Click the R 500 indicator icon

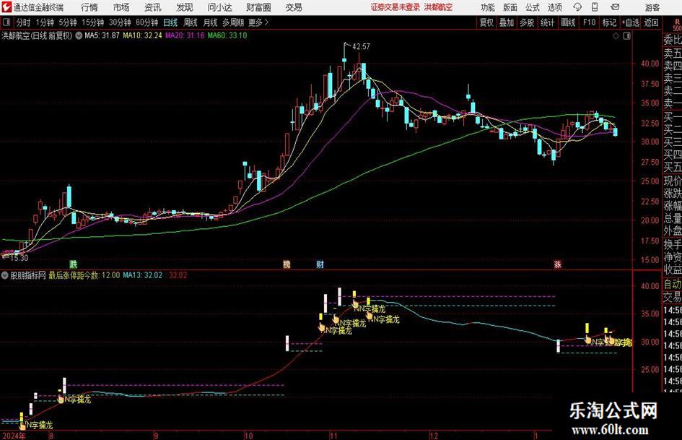677,25
